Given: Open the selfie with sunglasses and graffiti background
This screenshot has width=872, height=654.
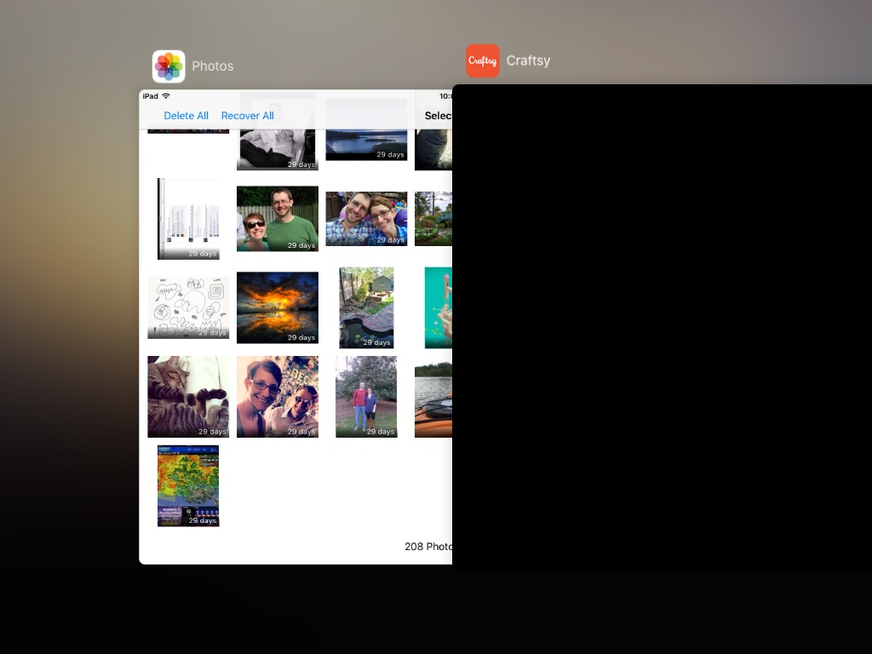Looking at the screenshot, I should (x=278, y=397).
